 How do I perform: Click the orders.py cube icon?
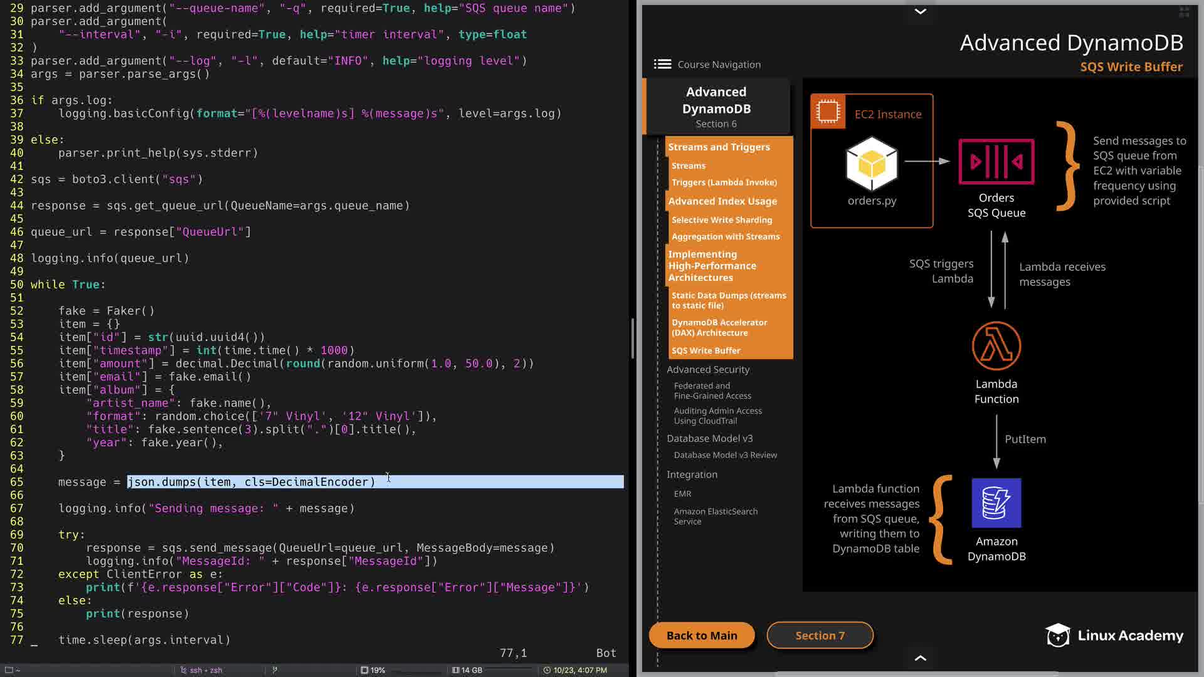(x=872, y=164)
